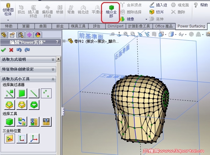Toggle the green body filter icon
Viewport: 210px width, 155px height.
pos(34,105)
